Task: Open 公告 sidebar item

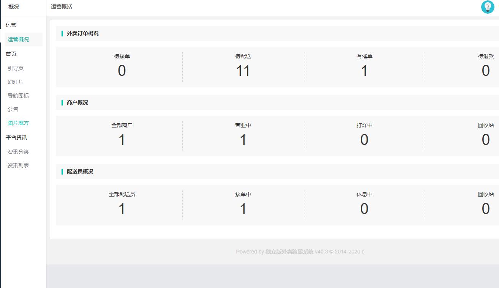Action: tap(13, 109)
